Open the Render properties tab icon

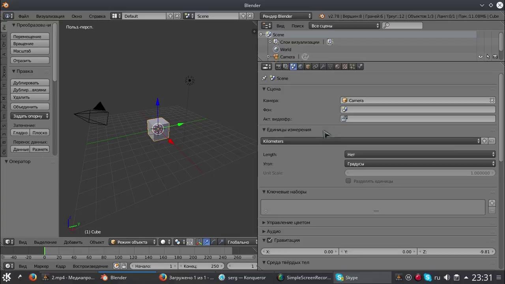(279, 67)
